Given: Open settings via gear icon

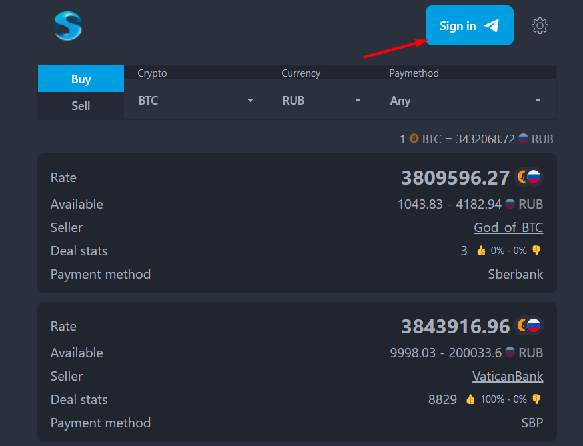Looking at the screenshot, I should coord(540,25).
